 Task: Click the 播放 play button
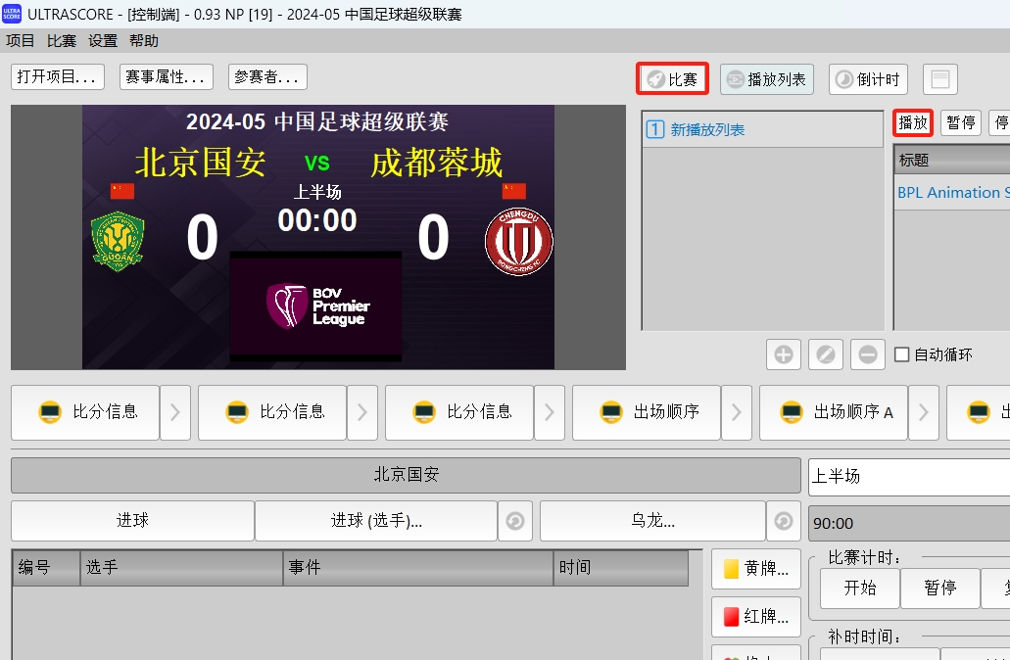pyautogui.click(x=912, y=122)
